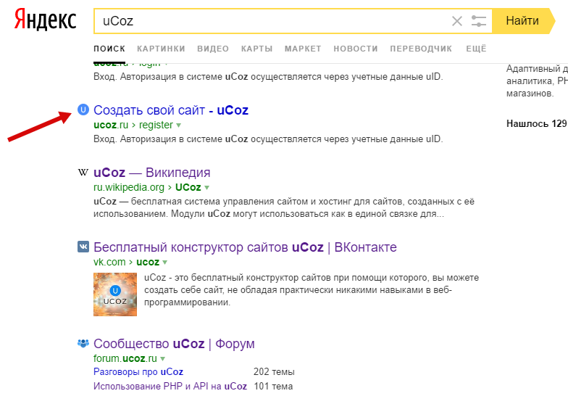Clear the search query with X

coord(457,21)
